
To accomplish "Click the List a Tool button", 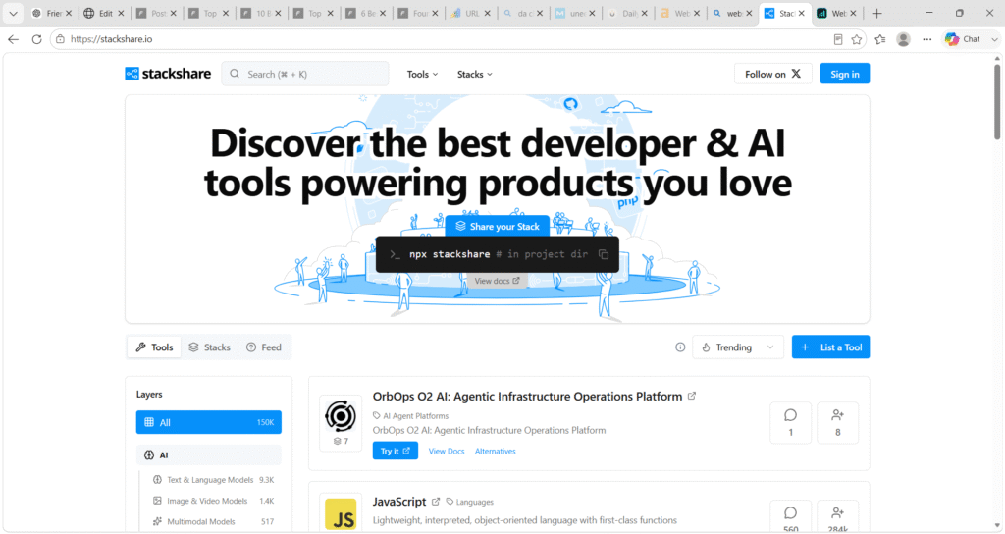I will click(830, 347).
